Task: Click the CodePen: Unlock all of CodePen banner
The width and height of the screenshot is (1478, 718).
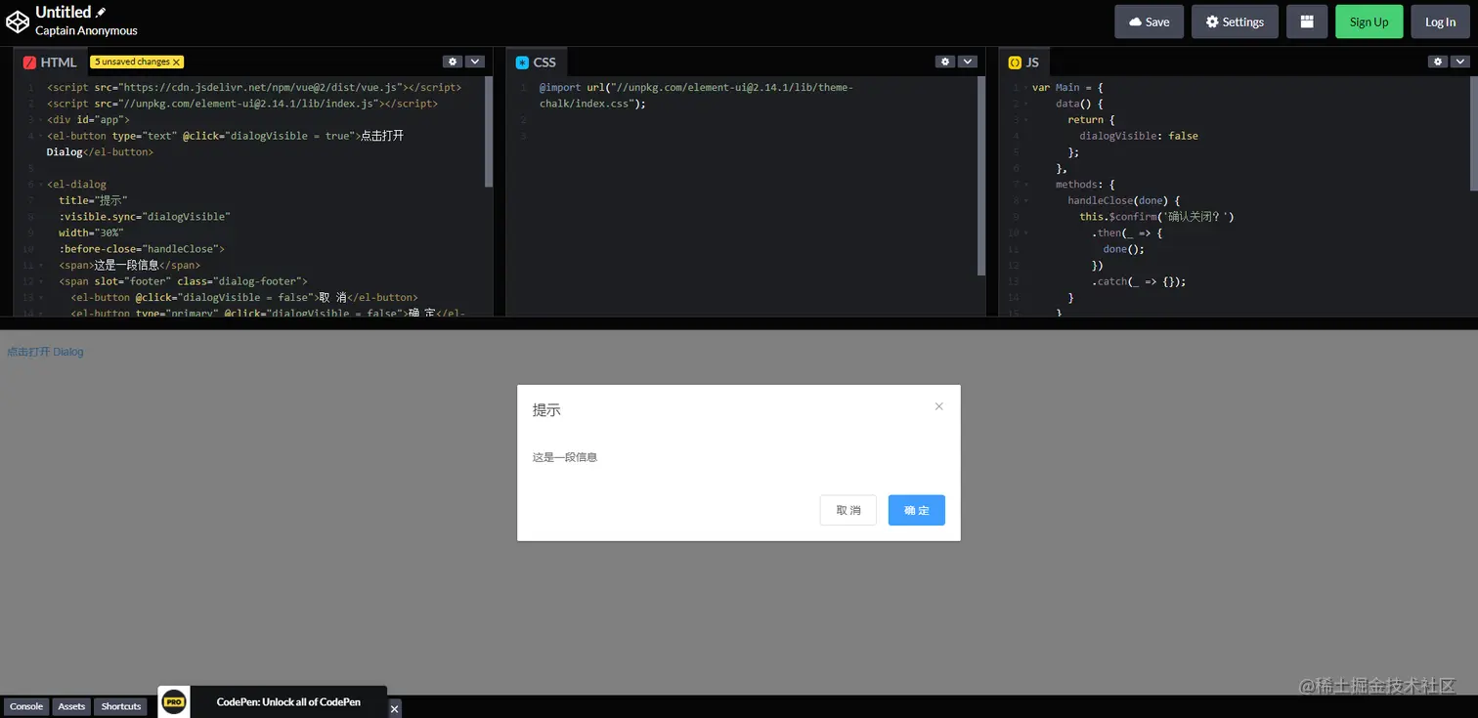Action: (x=288, y=701)
